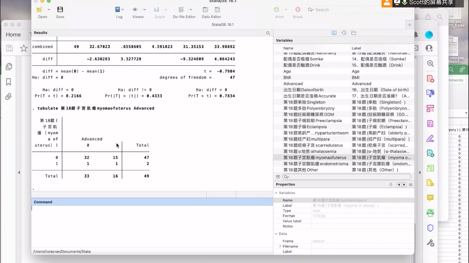Open the bookmarks icon in Acrobat left sidebar
The width and height of the screenshot is (469, 263).
(x=9, y=82)
